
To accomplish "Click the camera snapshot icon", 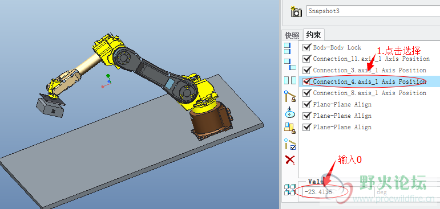I will coord(296,11).
